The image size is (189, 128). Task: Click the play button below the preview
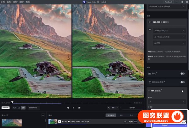point(74,108)
